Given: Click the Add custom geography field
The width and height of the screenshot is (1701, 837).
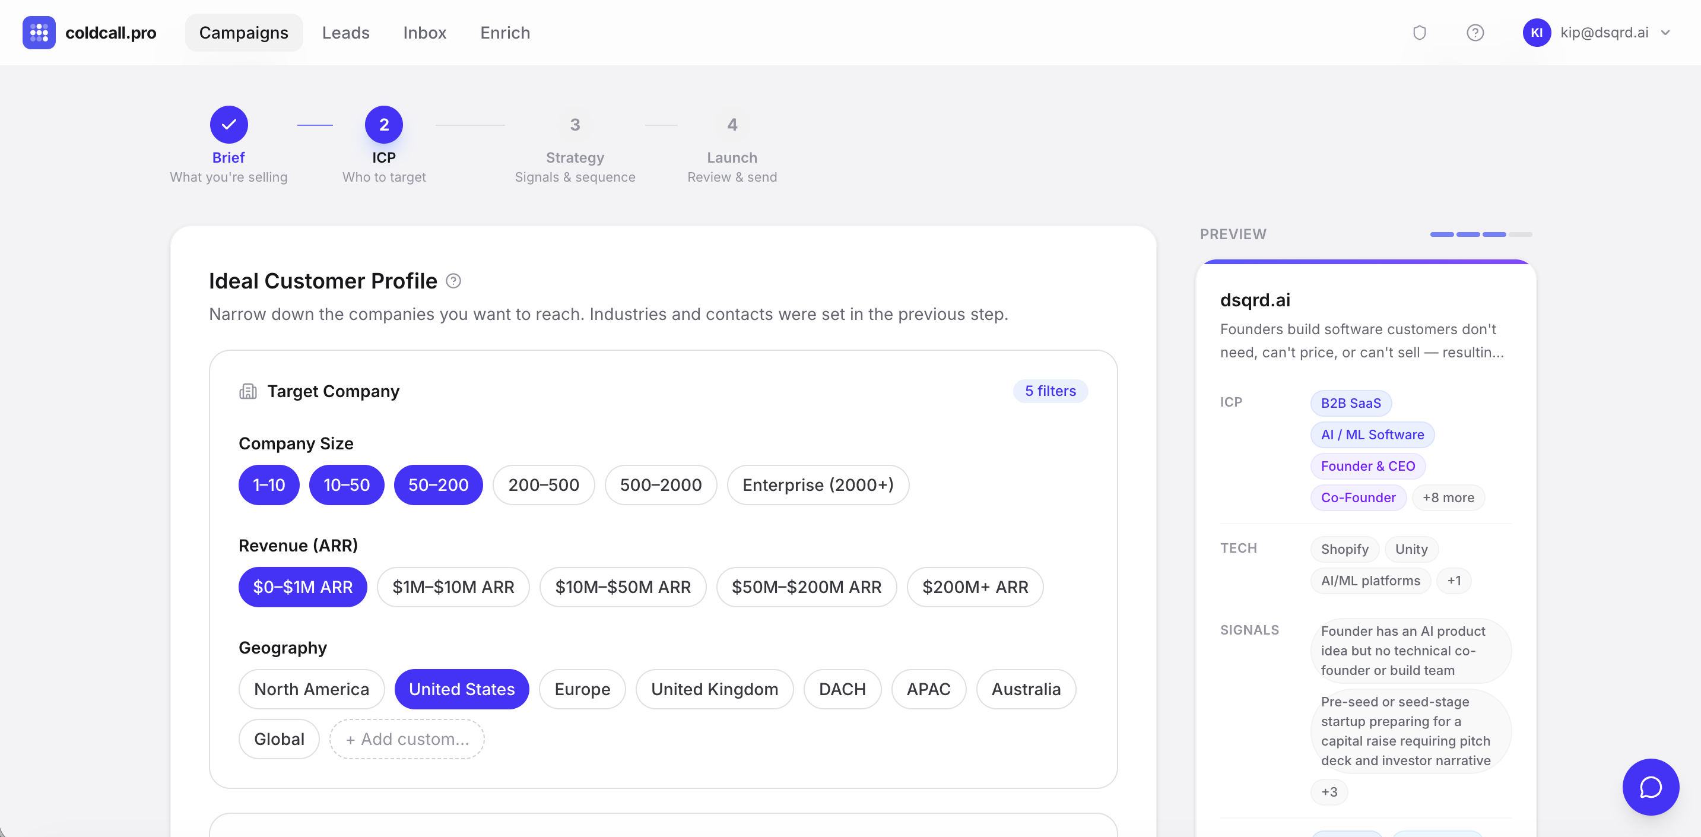Looking at the screenshot, I should (x=407, y=739).
